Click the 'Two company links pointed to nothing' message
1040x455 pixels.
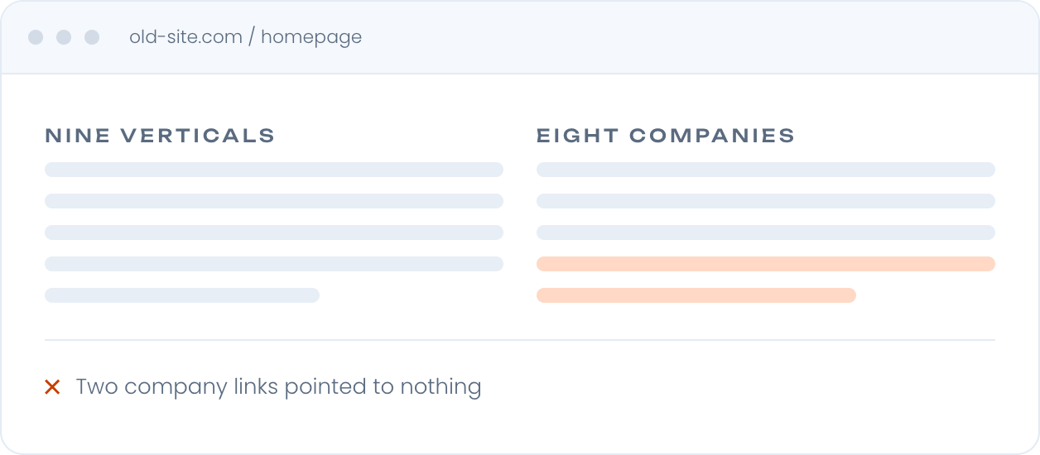[278, 387]
